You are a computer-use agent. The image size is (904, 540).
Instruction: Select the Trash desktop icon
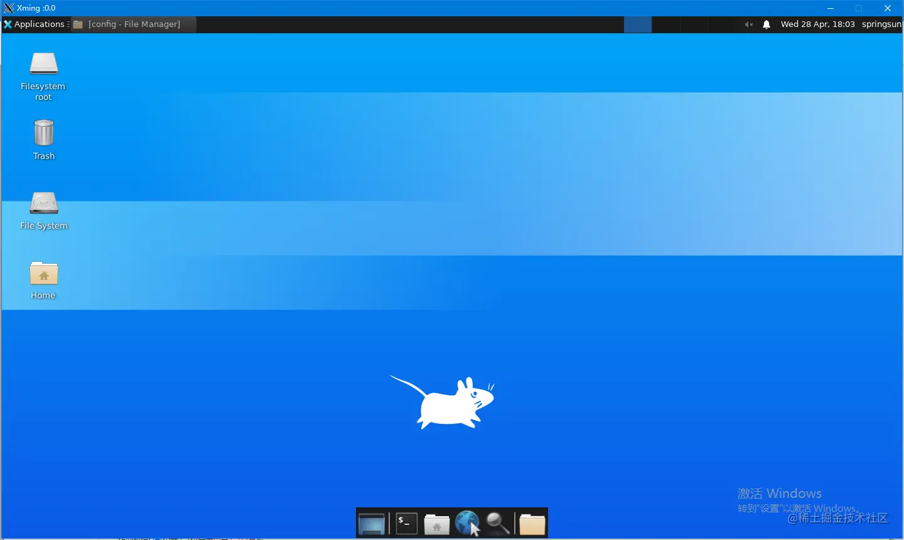pyautogui.click(x=44, y=139)
